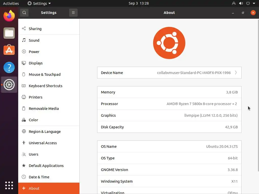
Task: Click the device name collabvmuser-Standard-PC value
Action: click(x=194, y=73)
